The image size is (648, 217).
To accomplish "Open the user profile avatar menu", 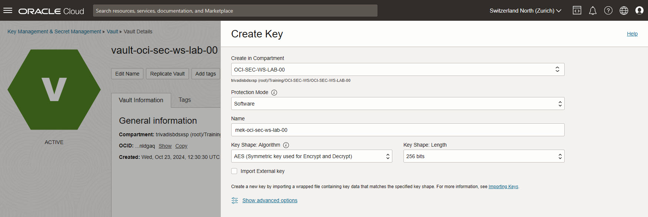I will click(639, 10).
